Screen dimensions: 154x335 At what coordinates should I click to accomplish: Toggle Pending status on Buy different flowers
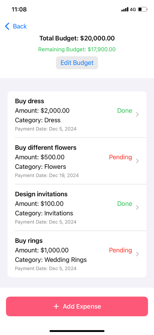click(x=120, y=157)
